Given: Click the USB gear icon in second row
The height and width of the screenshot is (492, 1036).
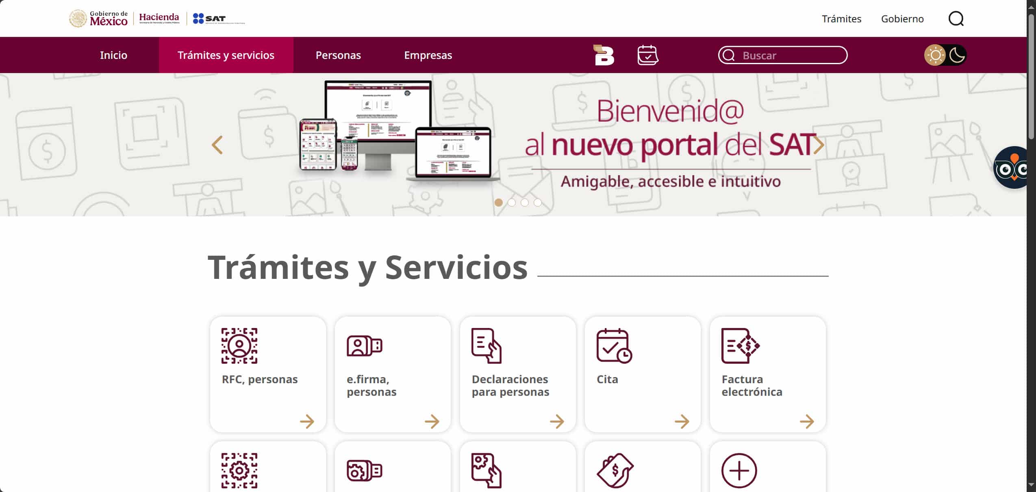Looking at the screenshot, I should (364, 470).
